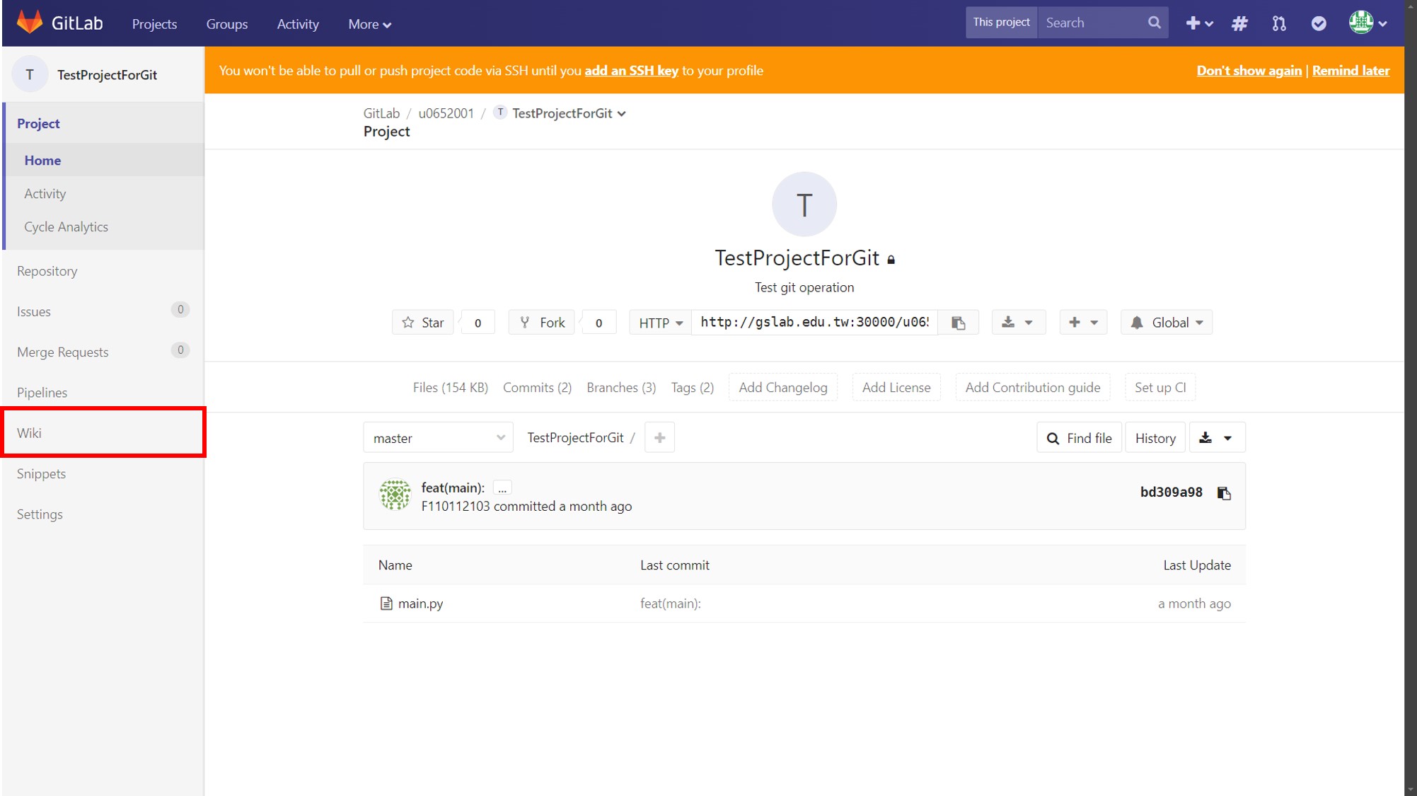The width and height of the screenshot is (1417, 796).
Task: Click Set up CI button
Action: (x=1160, y=388)
